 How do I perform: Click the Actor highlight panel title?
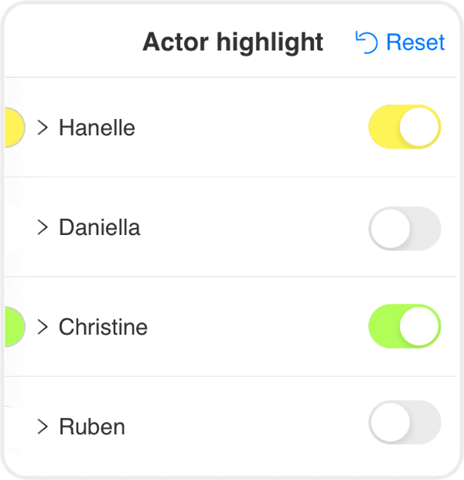click(233, 43)
